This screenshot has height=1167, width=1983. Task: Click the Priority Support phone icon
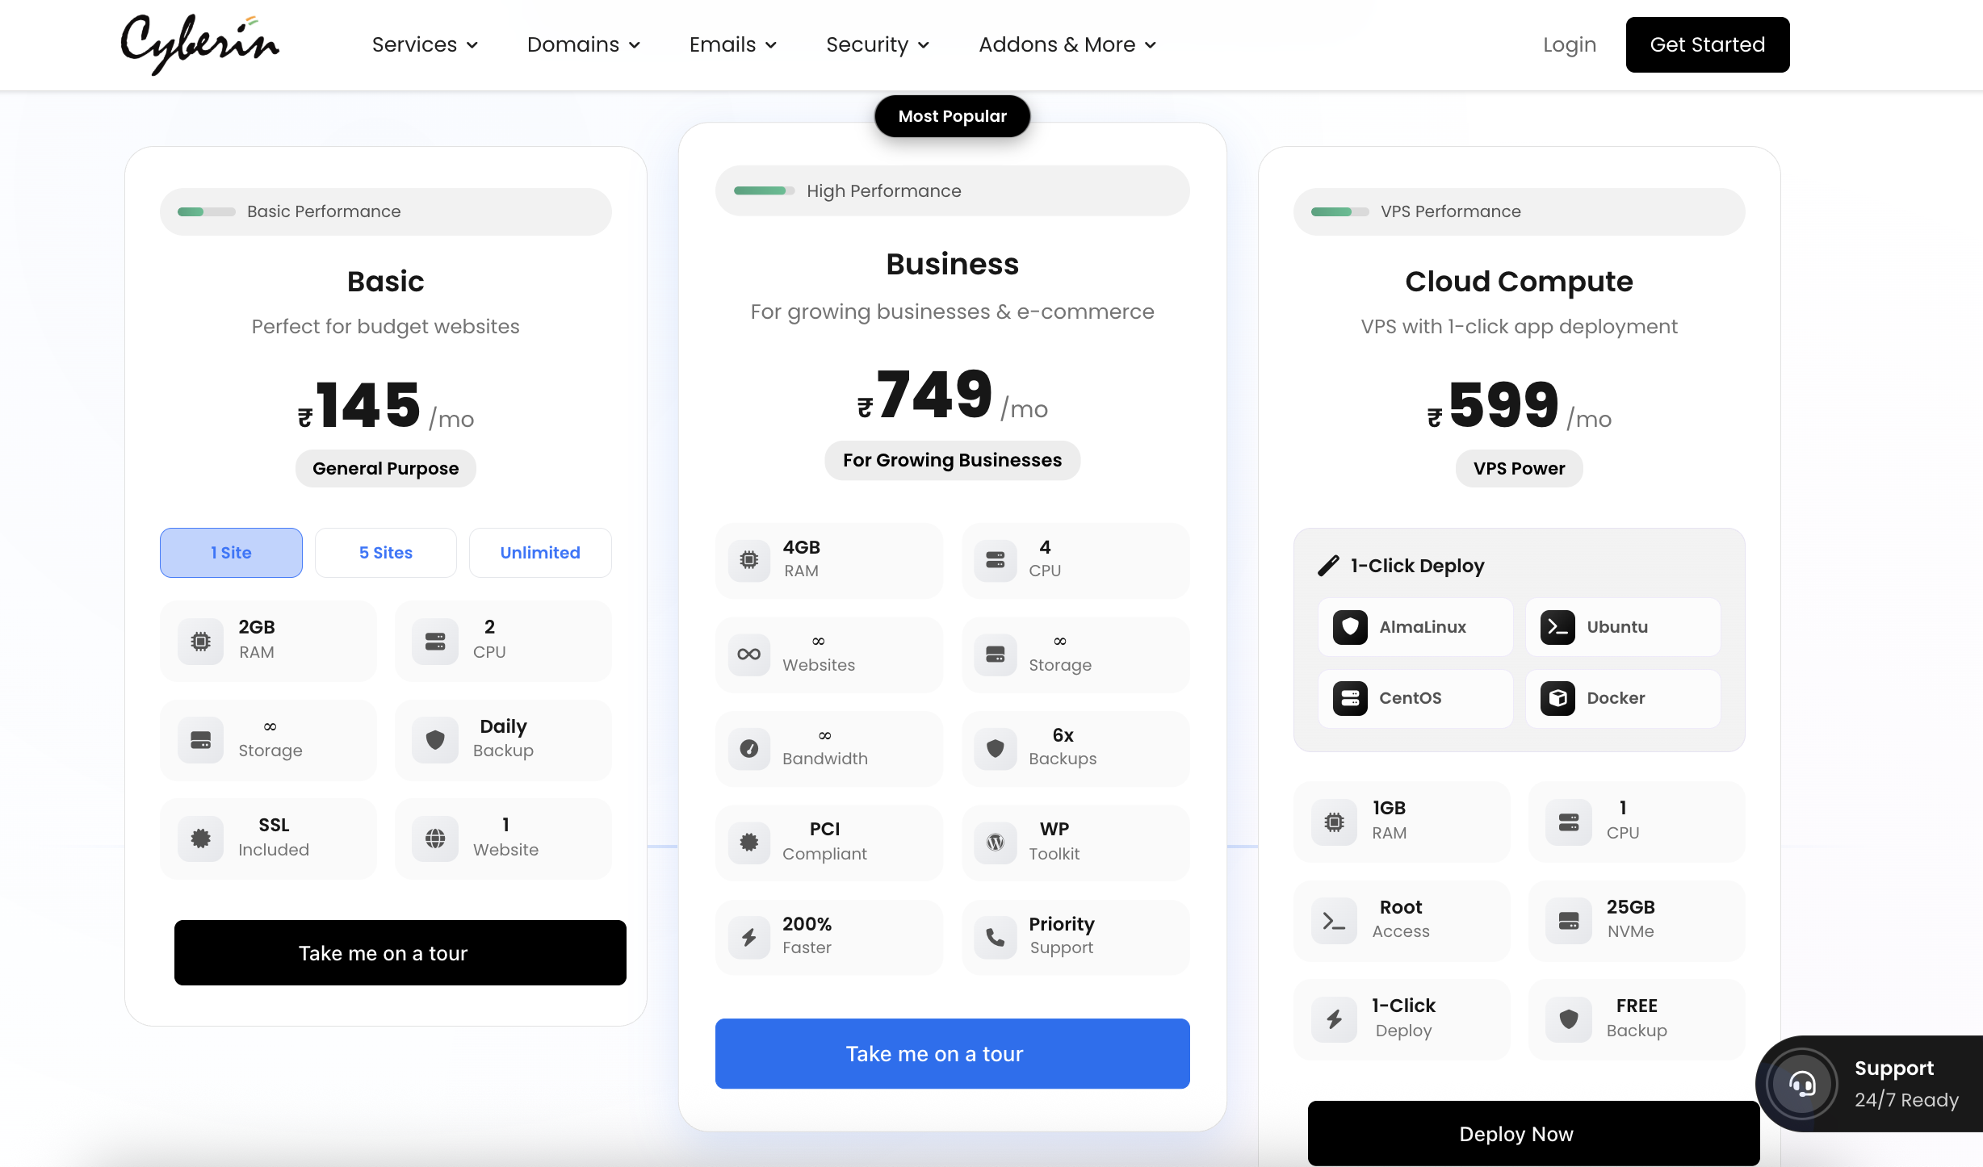pos(996,936)
